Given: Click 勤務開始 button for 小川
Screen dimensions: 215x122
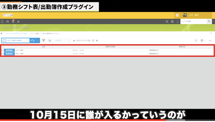Looking at the screenshot, I should (x=9, y=50).
